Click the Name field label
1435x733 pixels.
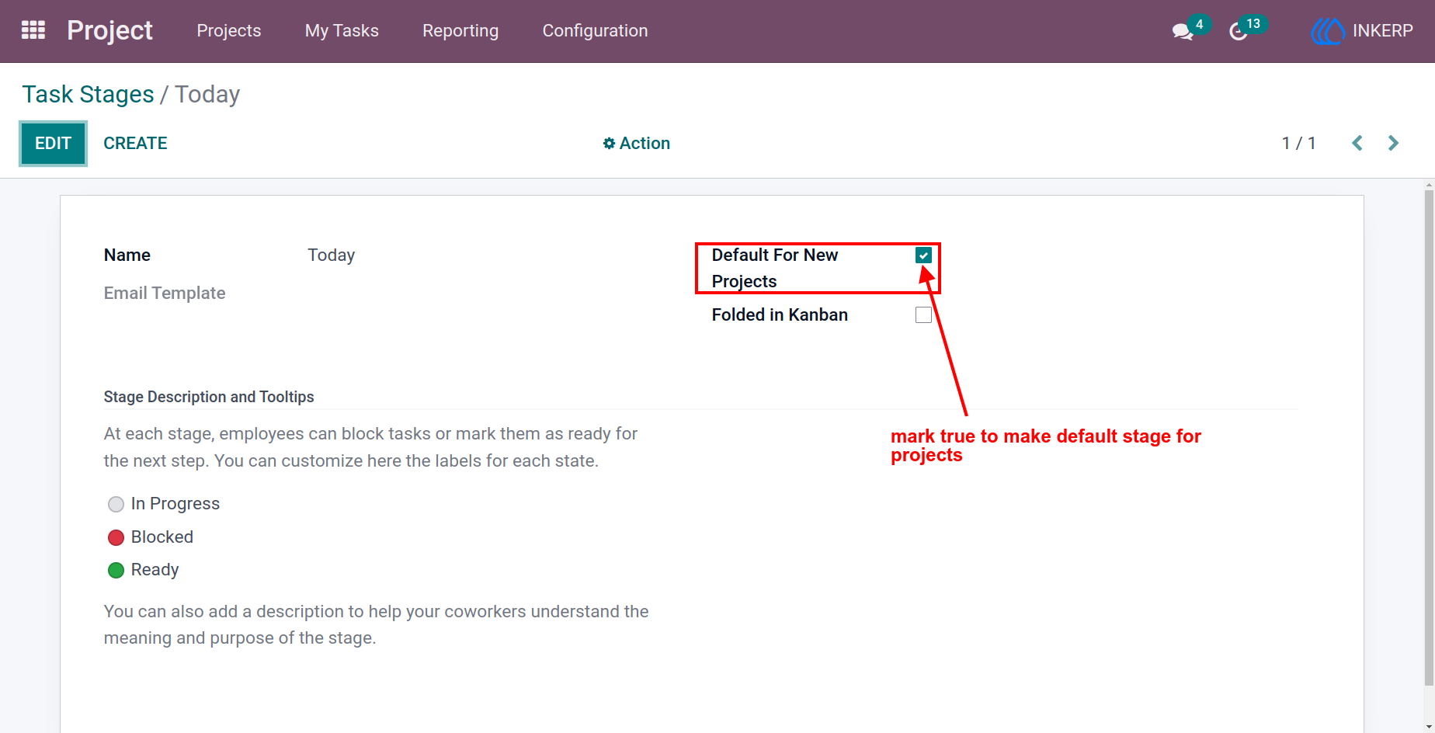(127, 255)
